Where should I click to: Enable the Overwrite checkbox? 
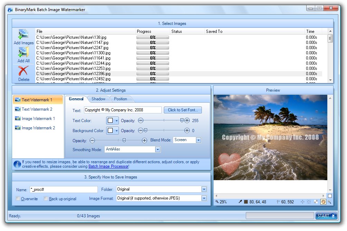18,199
